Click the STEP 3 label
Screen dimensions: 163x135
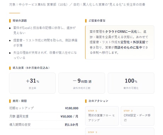92,132
